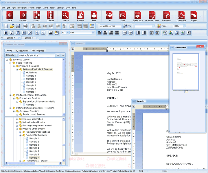
Task: Click the open folder icon
Action: click(12, 26)
